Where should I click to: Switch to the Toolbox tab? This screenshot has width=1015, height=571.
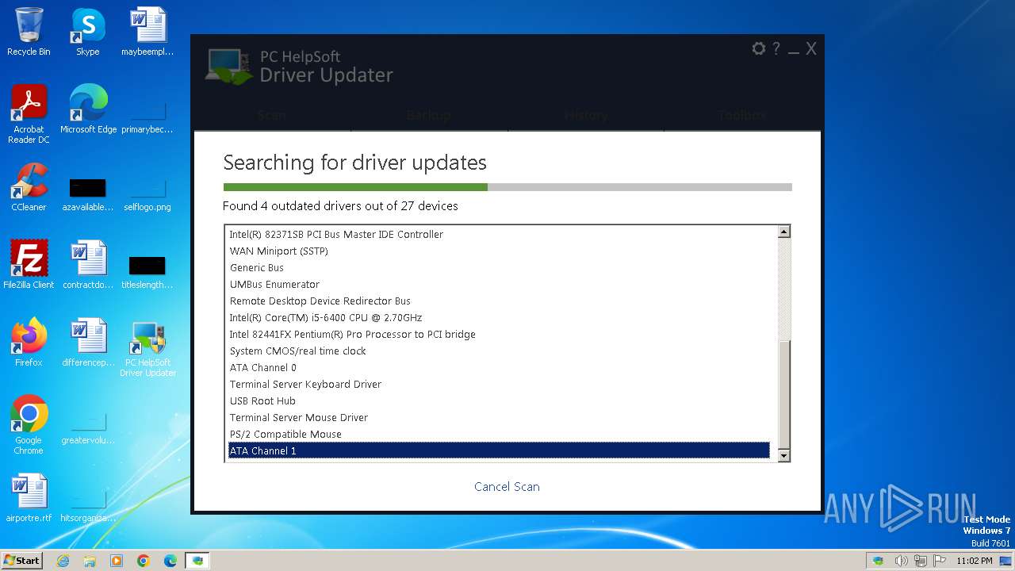tap(742, 116)
